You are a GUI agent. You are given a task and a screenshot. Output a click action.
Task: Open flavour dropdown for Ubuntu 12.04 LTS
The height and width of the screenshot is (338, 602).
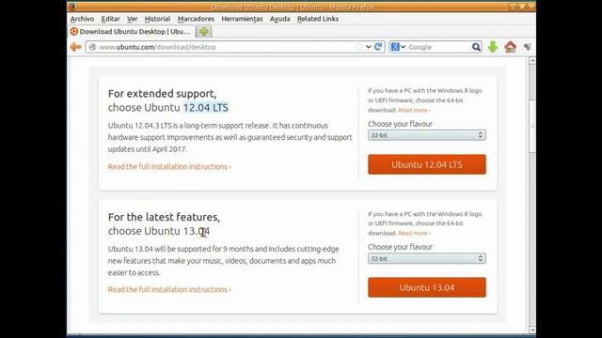coord(426,135)
